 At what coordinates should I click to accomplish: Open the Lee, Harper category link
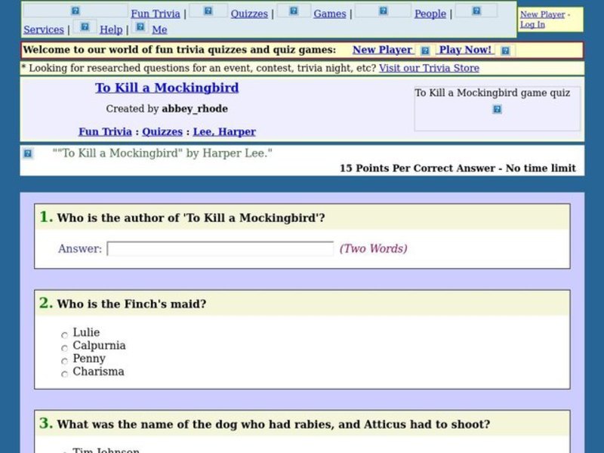click(x=224, y=131)
